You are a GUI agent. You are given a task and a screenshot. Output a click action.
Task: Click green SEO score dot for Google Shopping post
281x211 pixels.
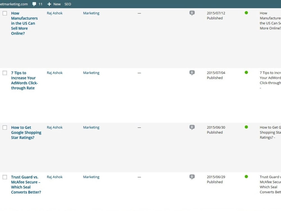click(246, 127)
